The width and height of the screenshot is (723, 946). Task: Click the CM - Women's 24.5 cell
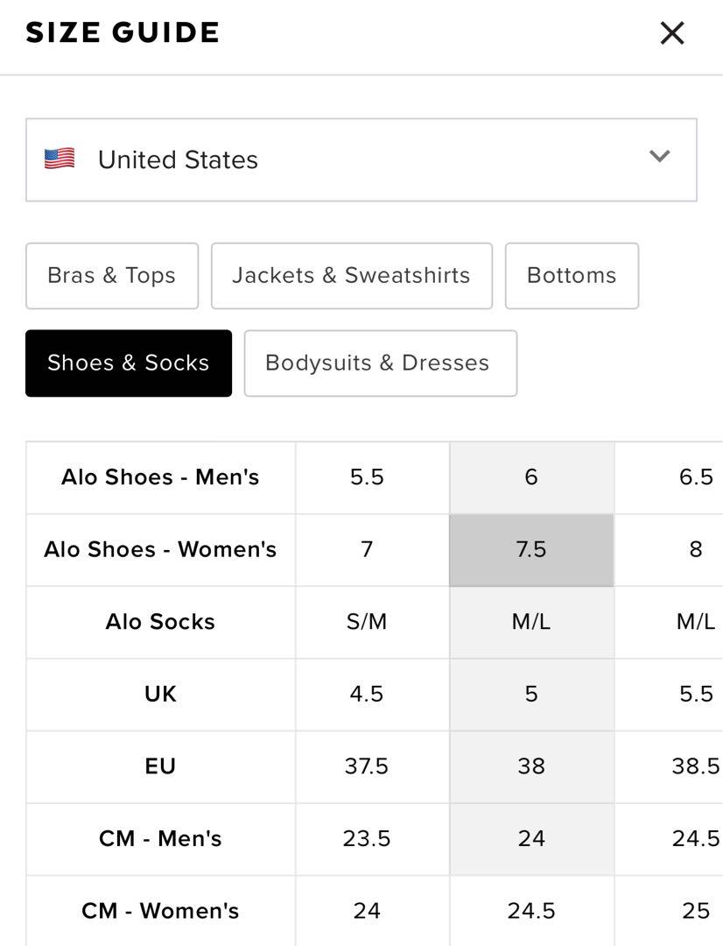(x=532, y=911)
